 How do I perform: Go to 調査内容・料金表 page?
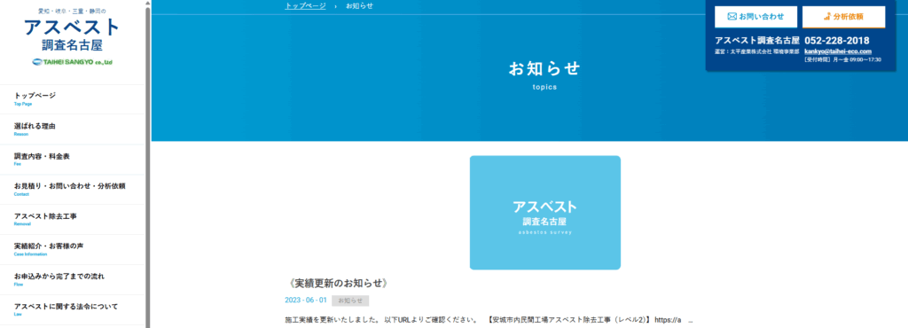click(x=73, y=159)
